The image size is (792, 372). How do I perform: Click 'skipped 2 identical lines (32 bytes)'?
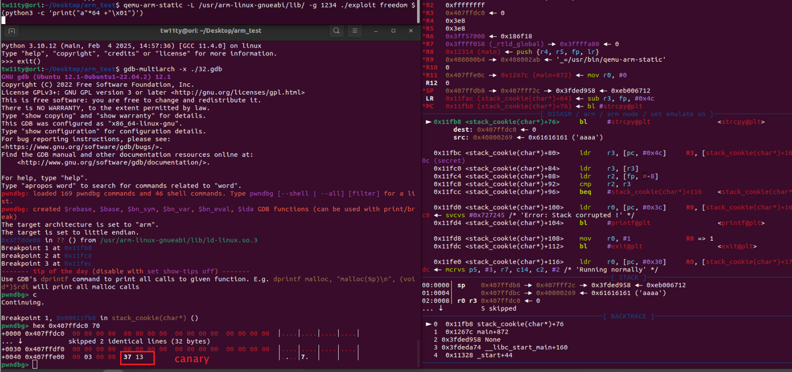(139, 342)
